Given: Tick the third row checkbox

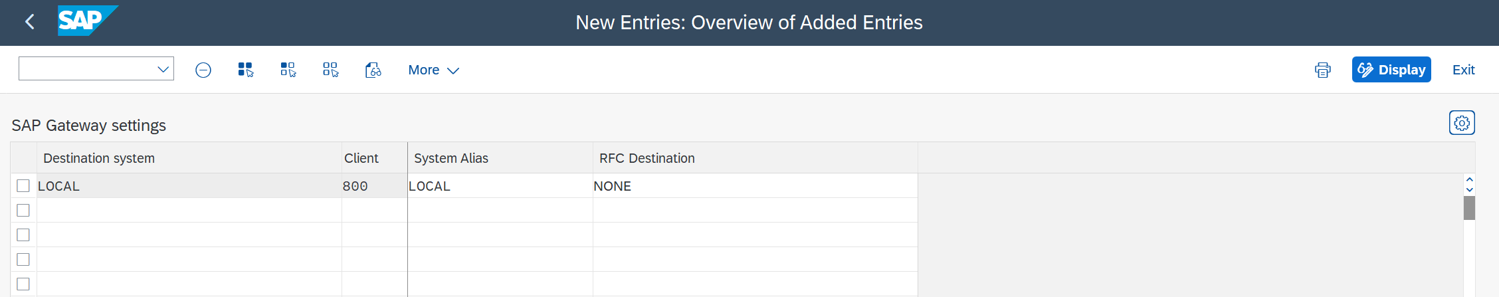Looking at the screenshot, I should 23,235.
